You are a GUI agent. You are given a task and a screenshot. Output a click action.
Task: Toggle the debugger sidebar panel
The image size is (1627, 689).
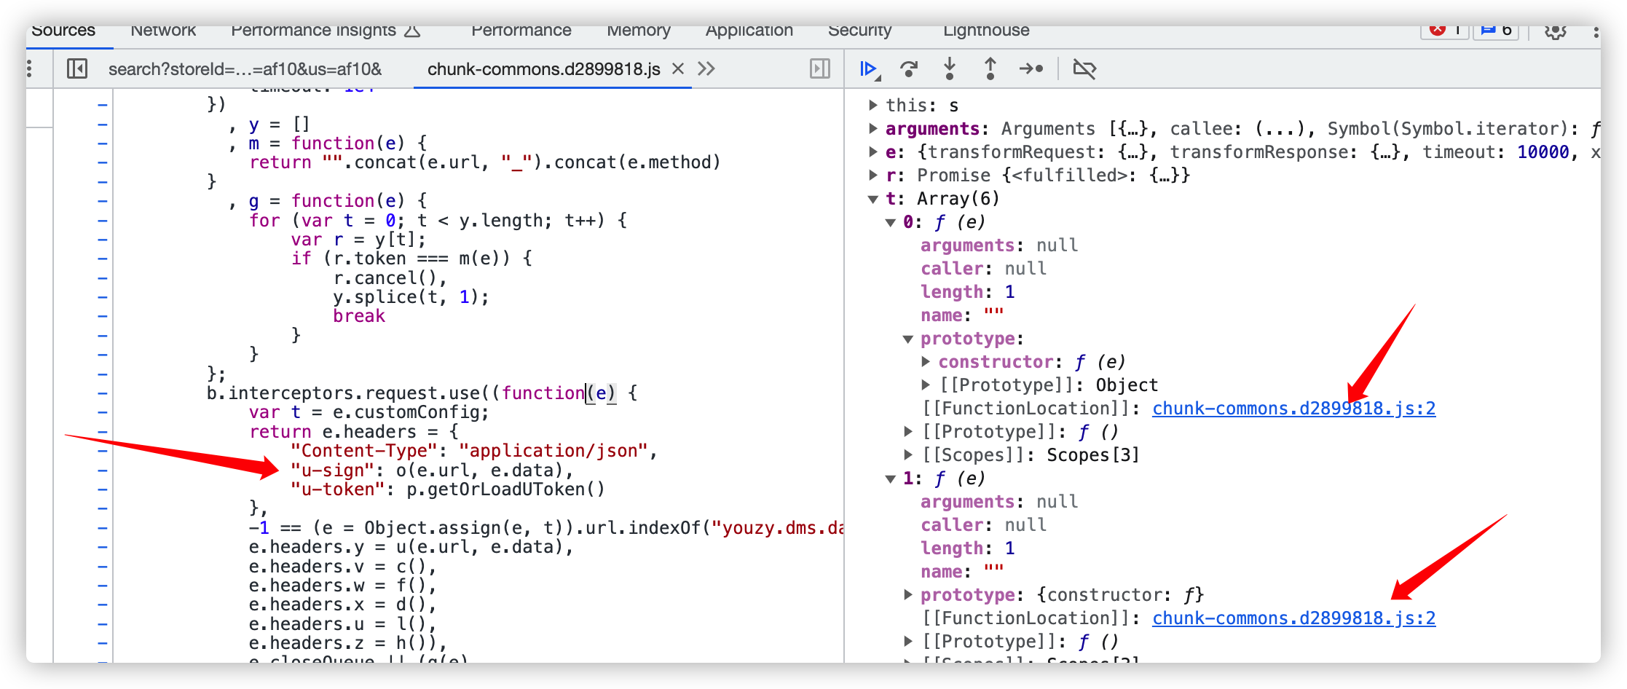[820, 69]
